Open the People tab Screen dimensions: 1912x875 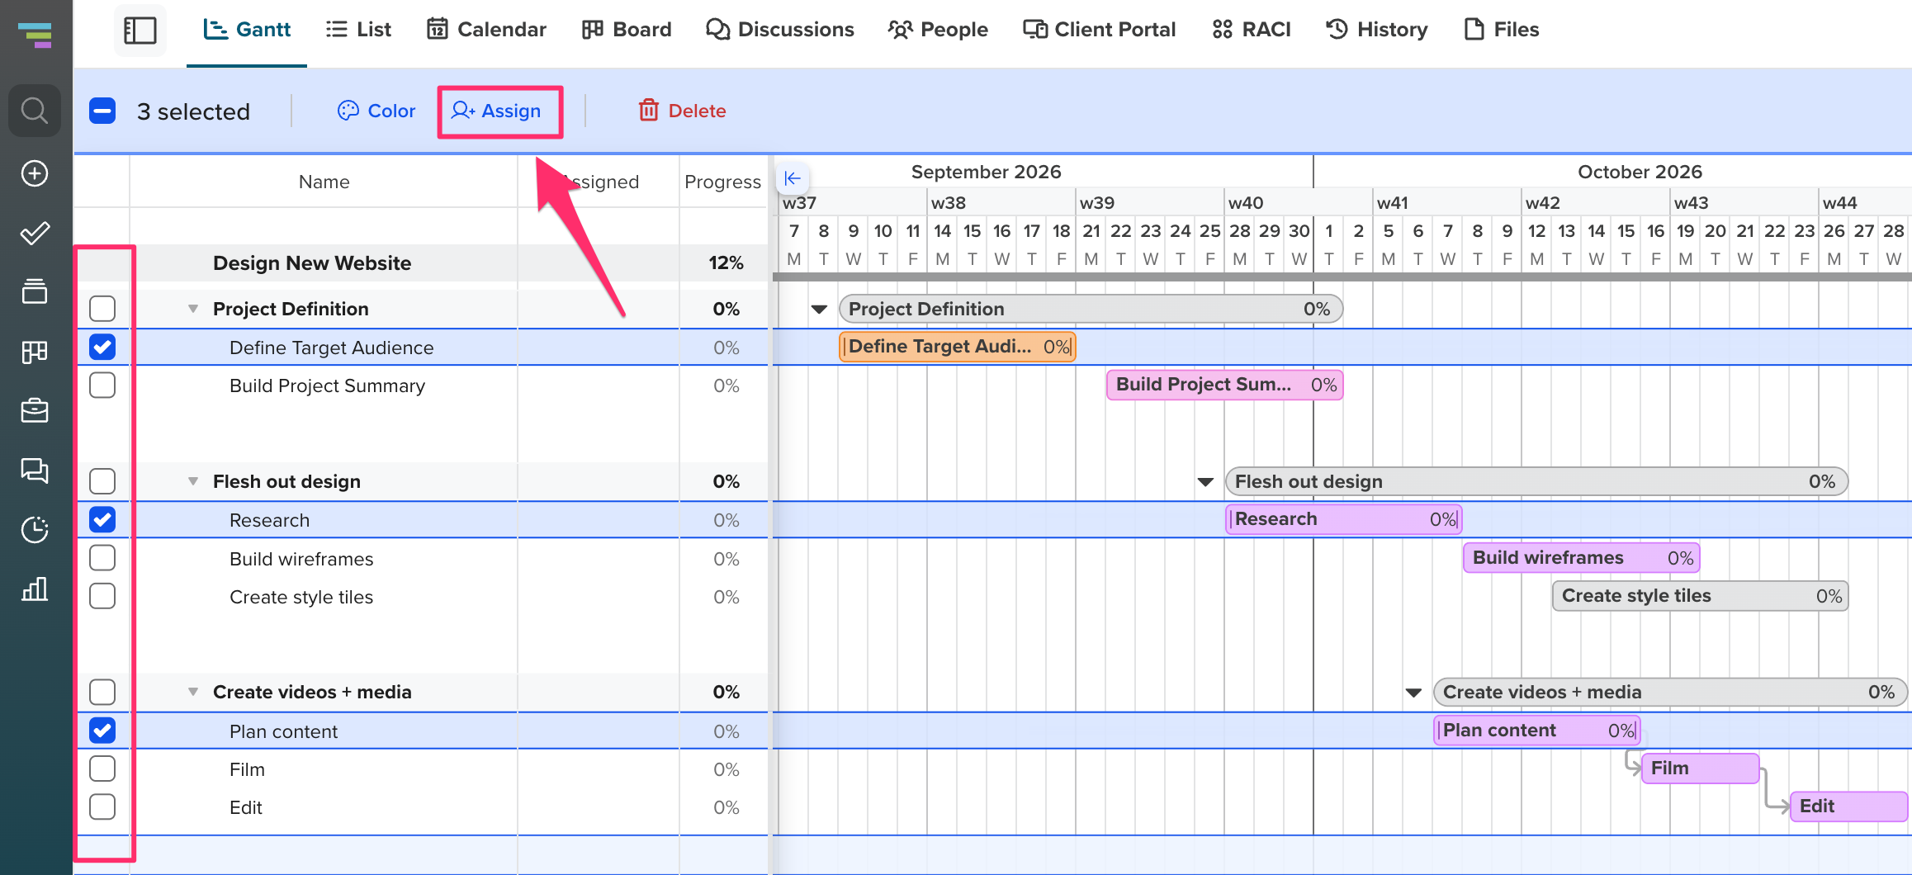pos(938,30)
